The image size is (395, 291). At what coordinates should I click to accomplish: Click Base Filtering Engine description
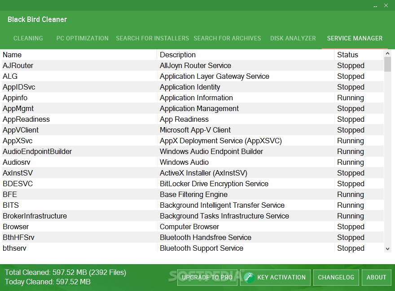pos(193,194)
